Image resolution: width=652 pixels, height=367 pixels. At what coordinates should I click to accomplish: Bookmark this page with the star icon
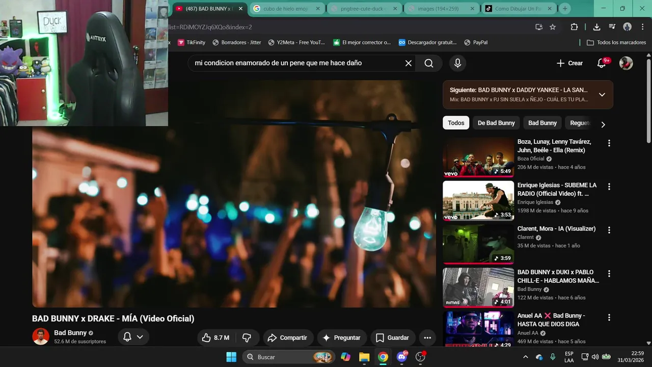(x=553, y=27)
